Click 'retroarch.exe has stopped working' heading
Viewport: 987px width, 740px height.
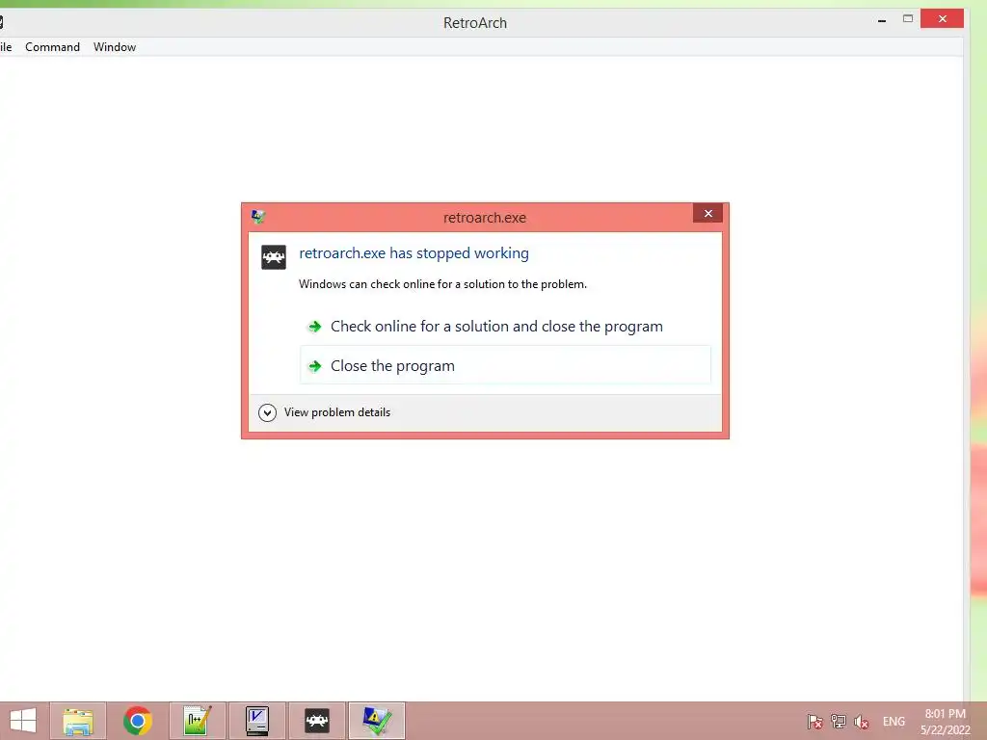(x=413, y=253)
